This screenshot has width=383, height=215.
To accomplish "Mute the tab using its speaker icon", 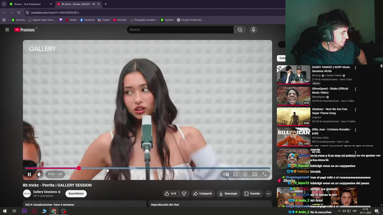I will (x=94, y=4).
